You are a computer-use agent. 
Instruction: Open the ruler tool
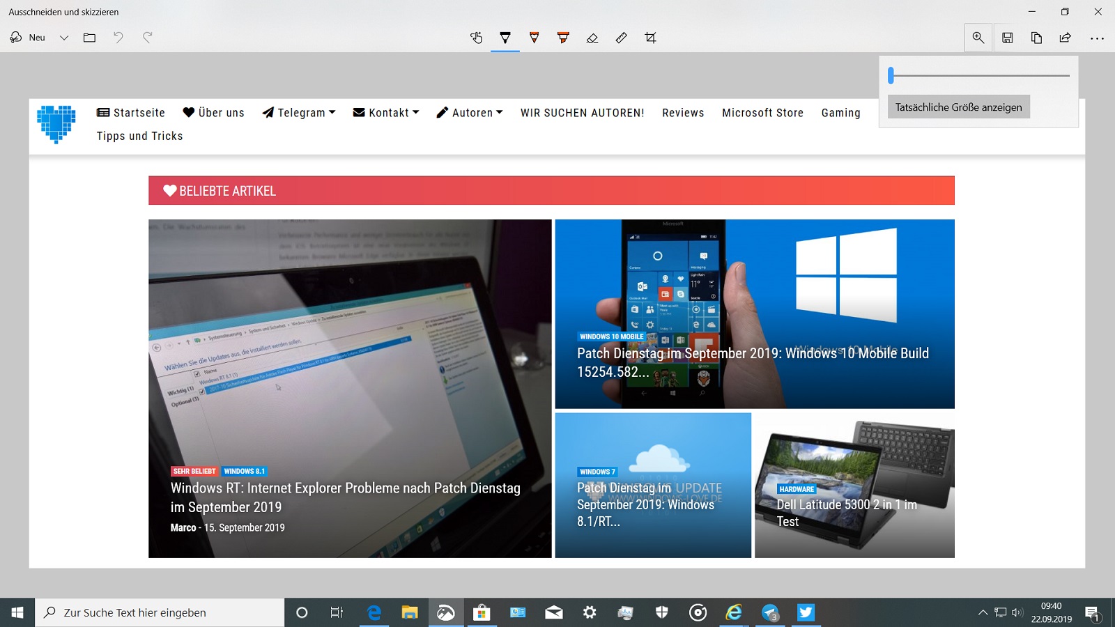tap(622, 38)
